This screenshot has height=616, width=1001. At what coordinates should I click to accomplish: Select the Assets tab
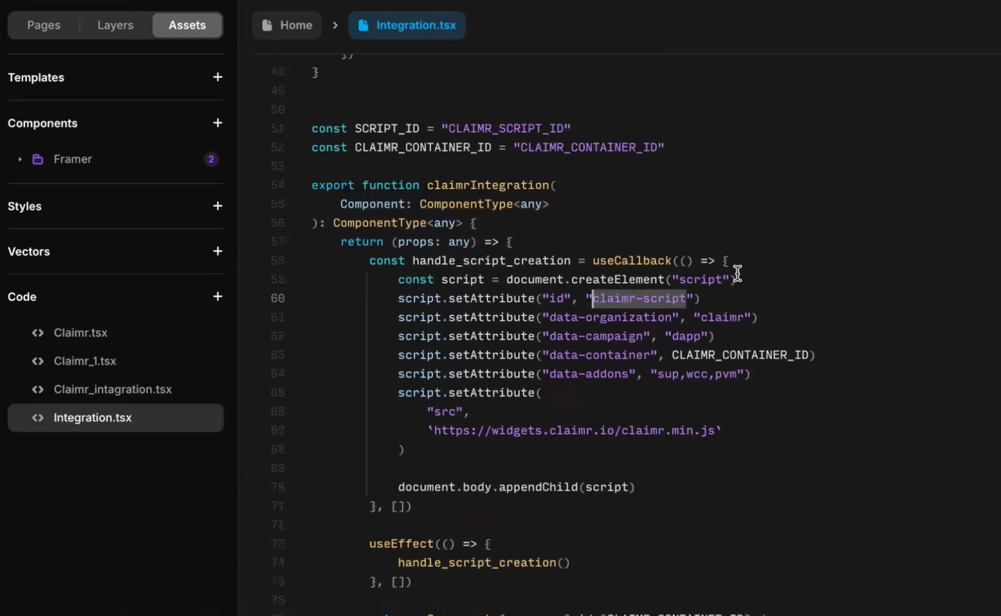(187, 25)
